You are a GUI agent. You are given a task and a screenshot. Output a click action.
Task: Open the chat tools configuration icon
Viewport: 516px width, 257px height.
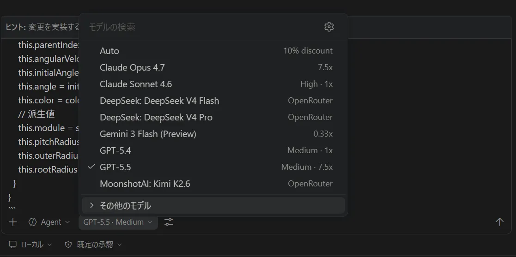point(169,222)
